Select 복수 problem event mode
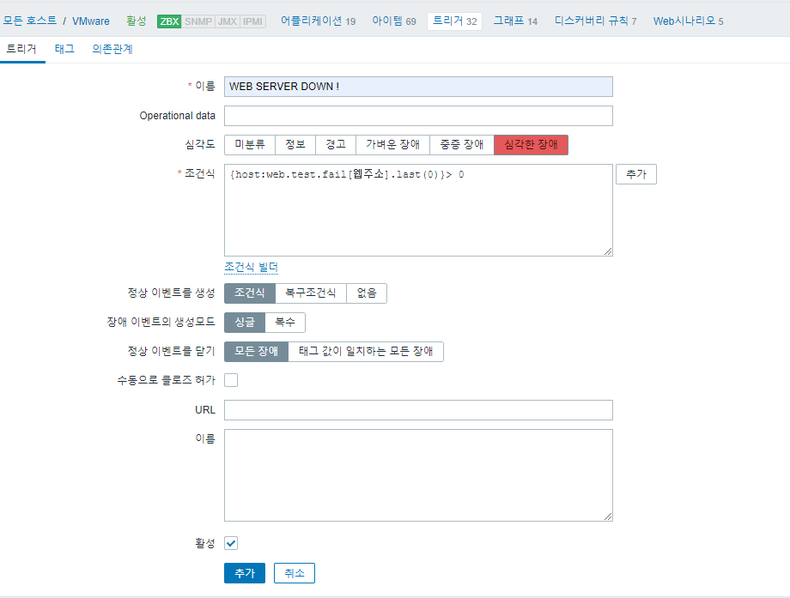Image resolution: width=790 pixels, height=598 pixels. [285, 323]
